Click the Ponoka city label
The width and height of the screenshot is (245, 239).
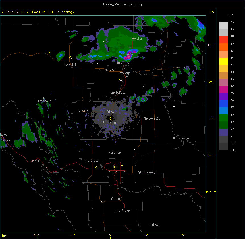[x=136, y=39]
